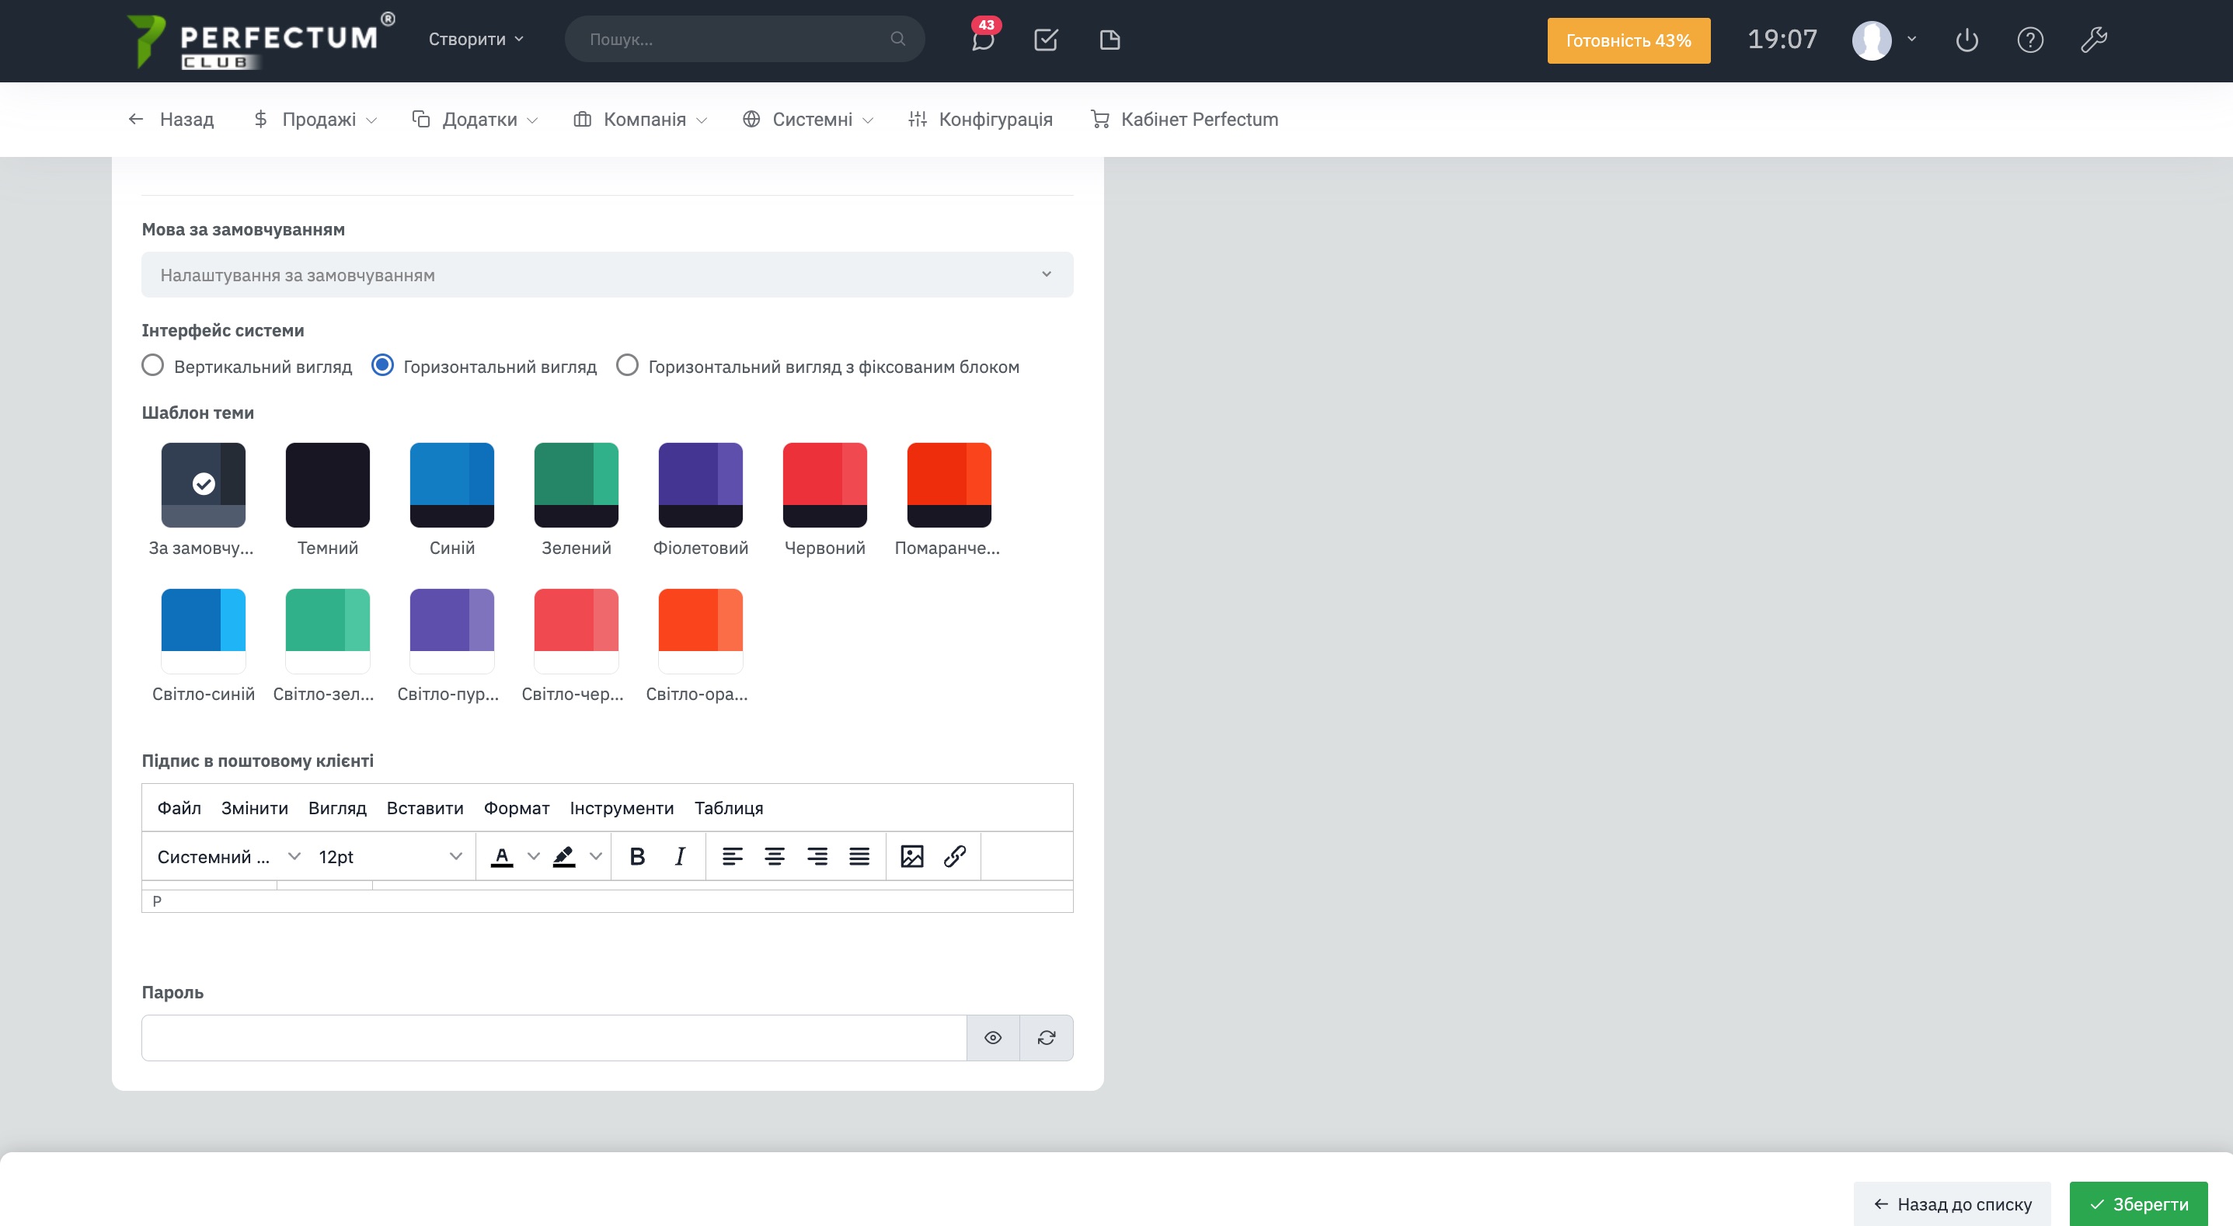This screenshot has width=2233, height=1226.
Task: Click the green Зберегти button
Action: click(2137, 1204)
